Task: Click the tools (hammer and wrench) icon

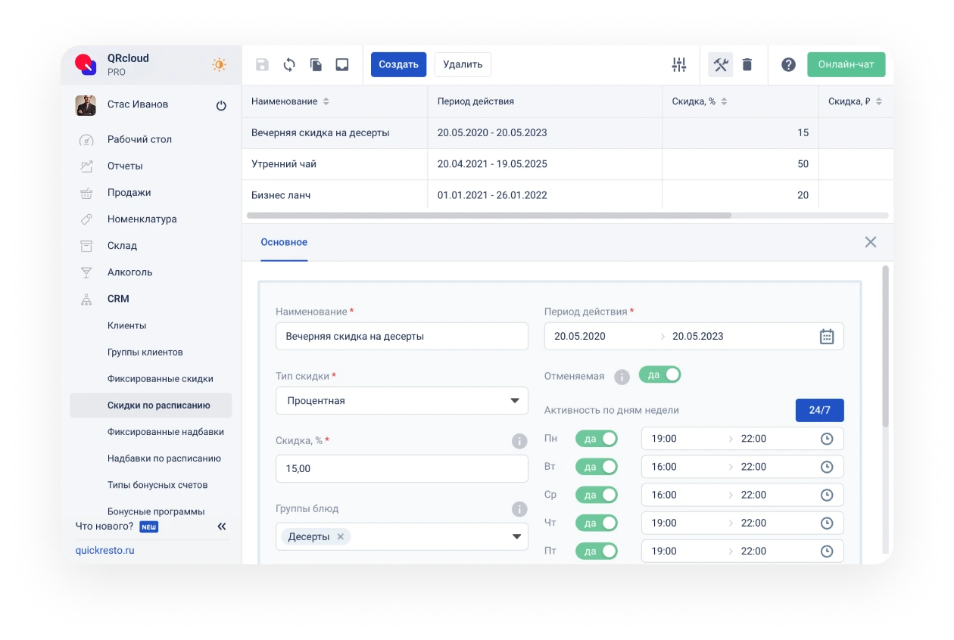Action: [719, 64]
